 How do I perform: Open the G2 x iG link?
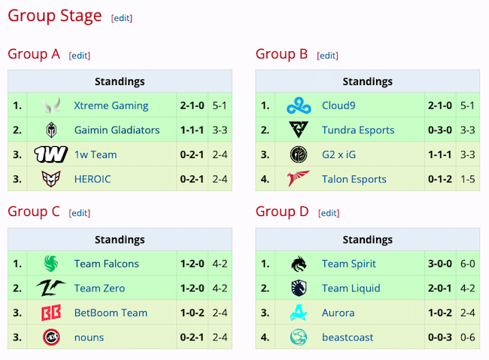pos(343,155)
